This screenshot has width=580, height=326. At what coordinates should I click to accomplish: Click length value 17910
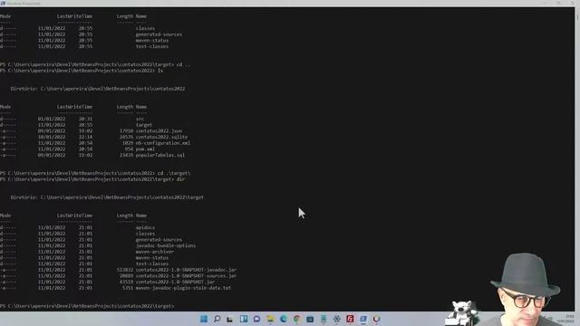127,130
